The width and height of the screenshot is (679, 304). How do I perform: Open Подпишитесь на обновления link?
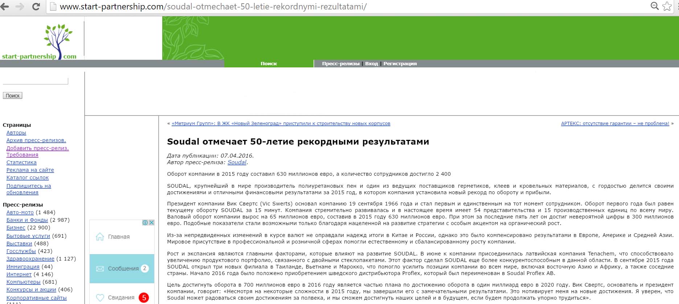29,189
